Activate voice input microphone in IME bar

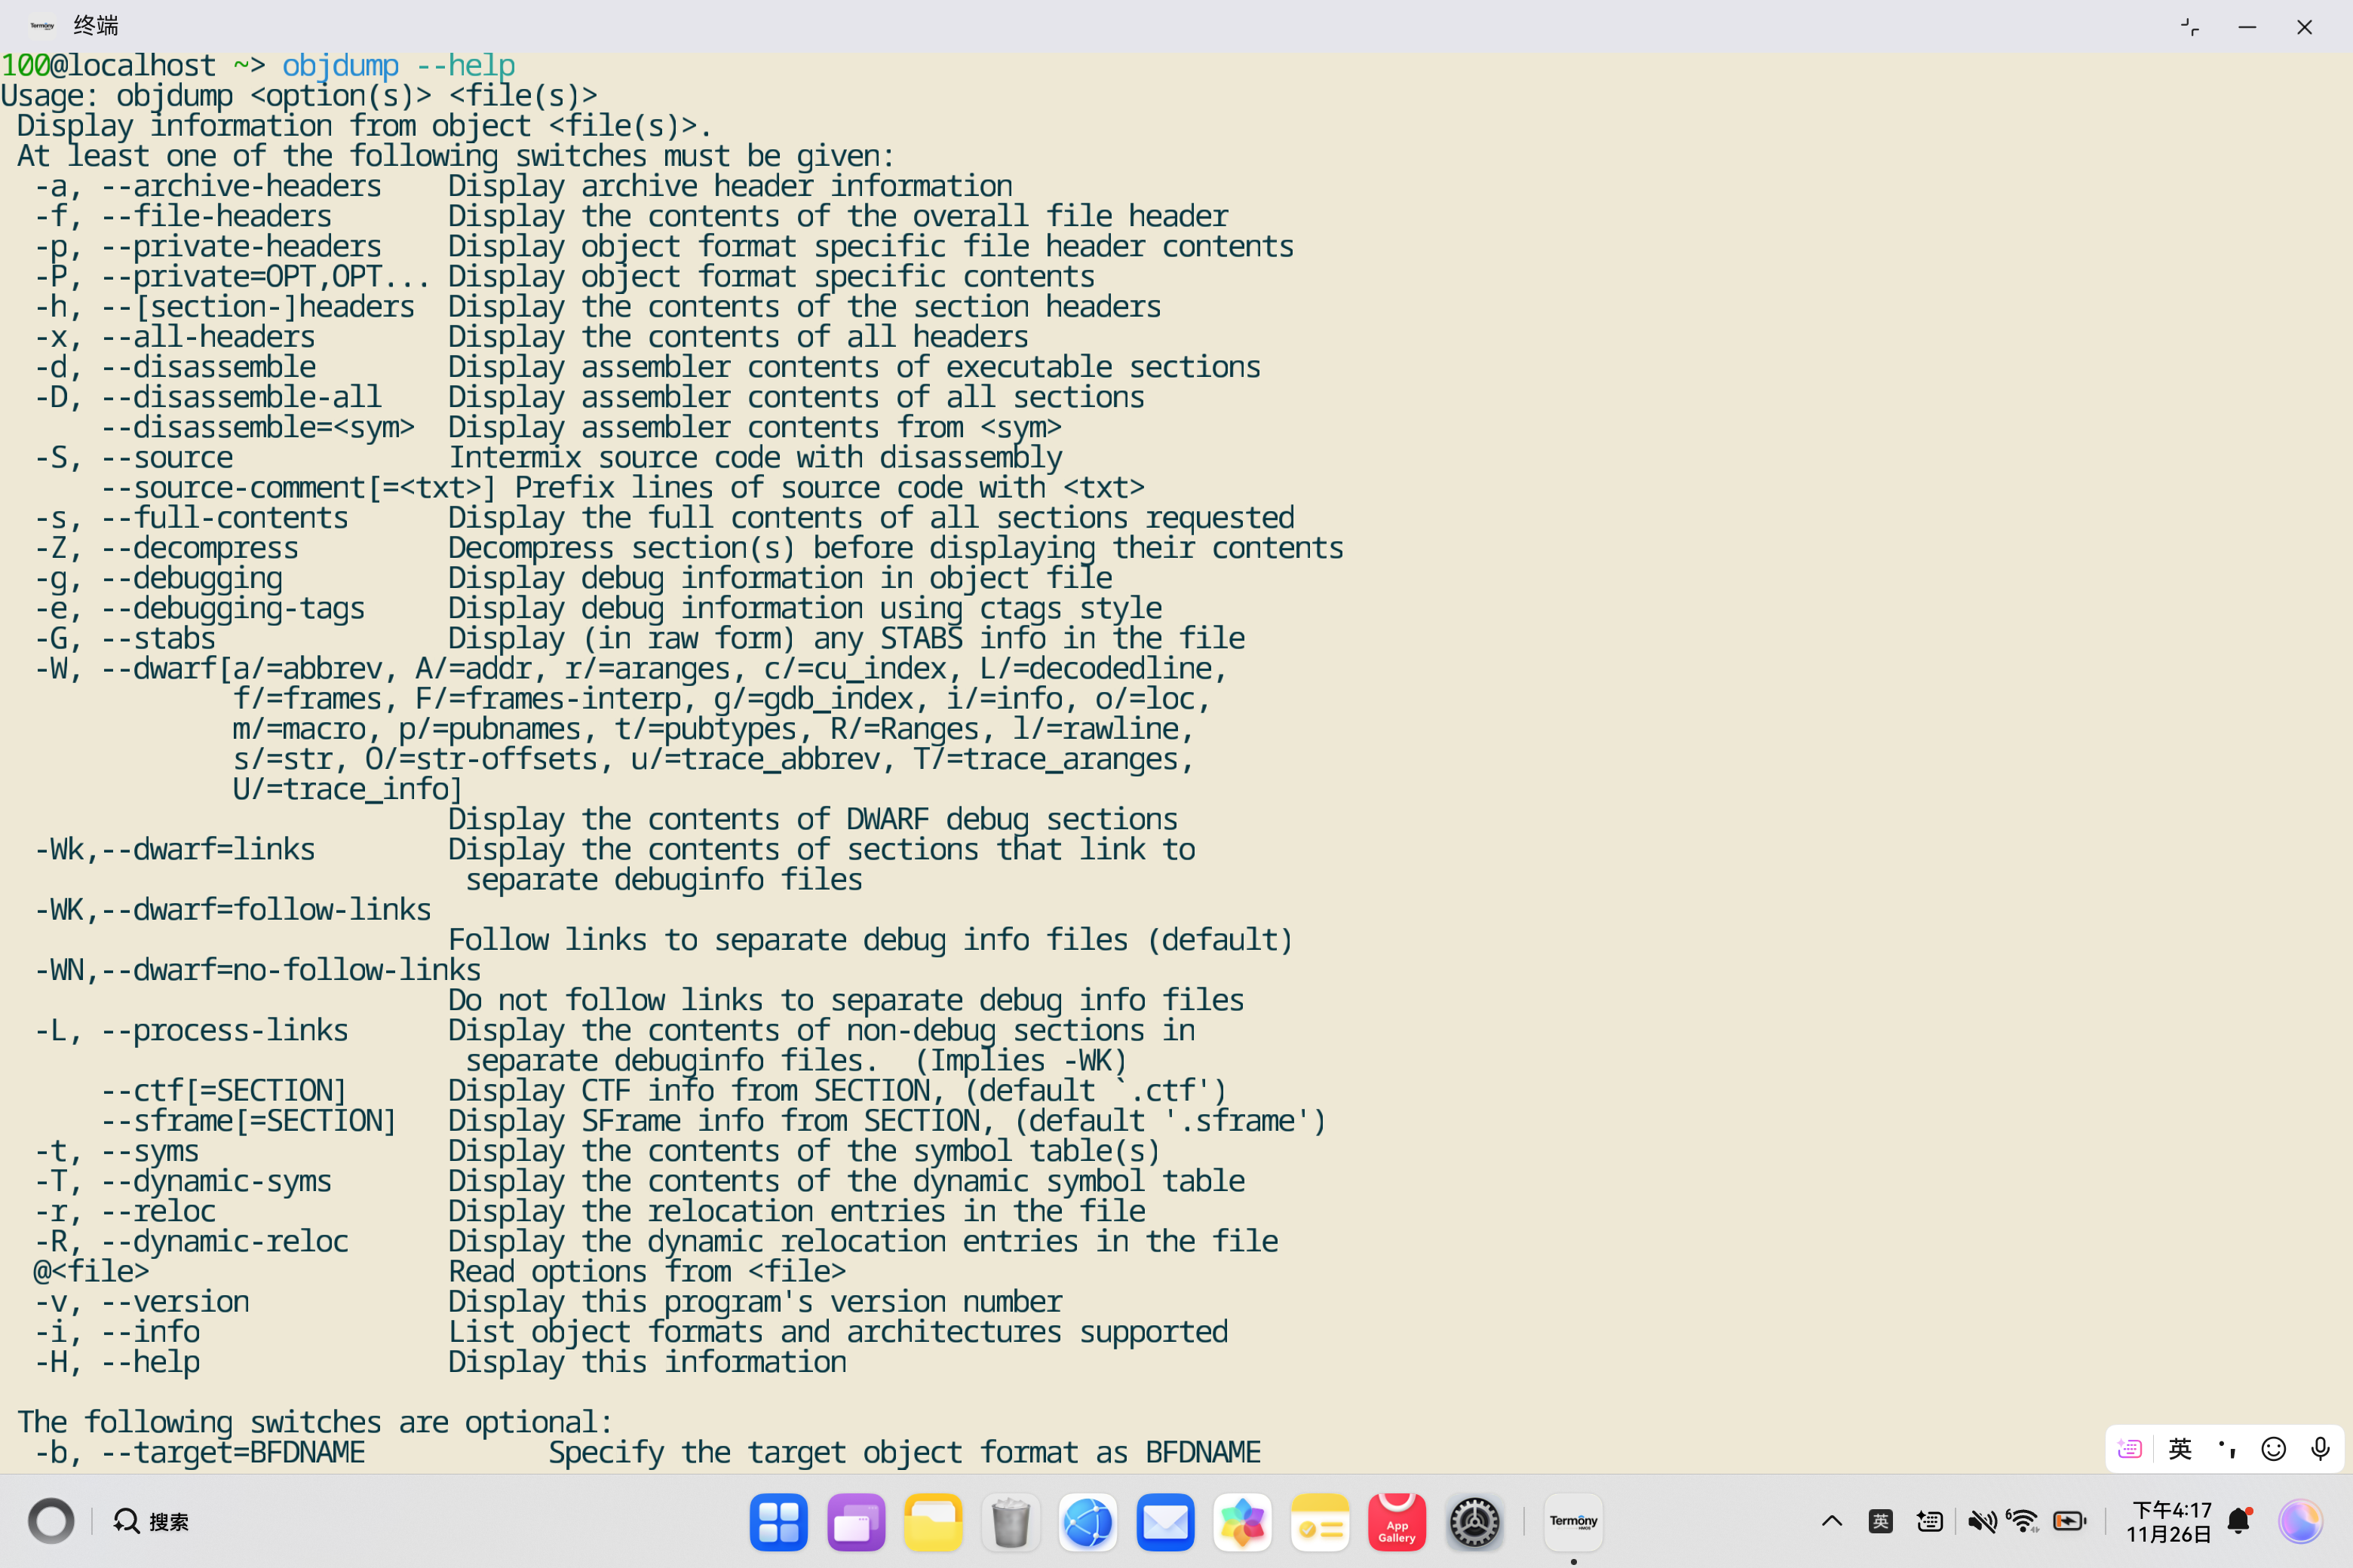point(2320,1448)
